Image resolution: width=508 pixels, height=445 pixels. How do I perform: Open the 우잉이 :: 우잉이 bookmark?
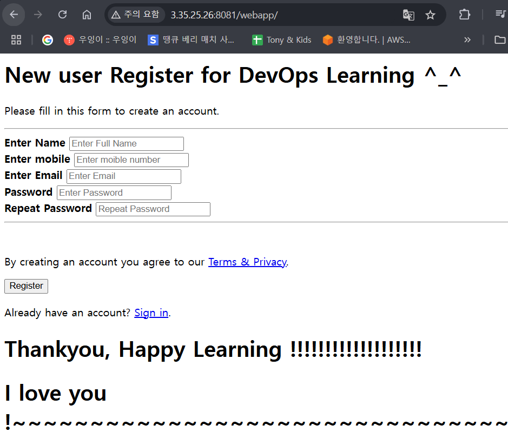click(100, 40)
